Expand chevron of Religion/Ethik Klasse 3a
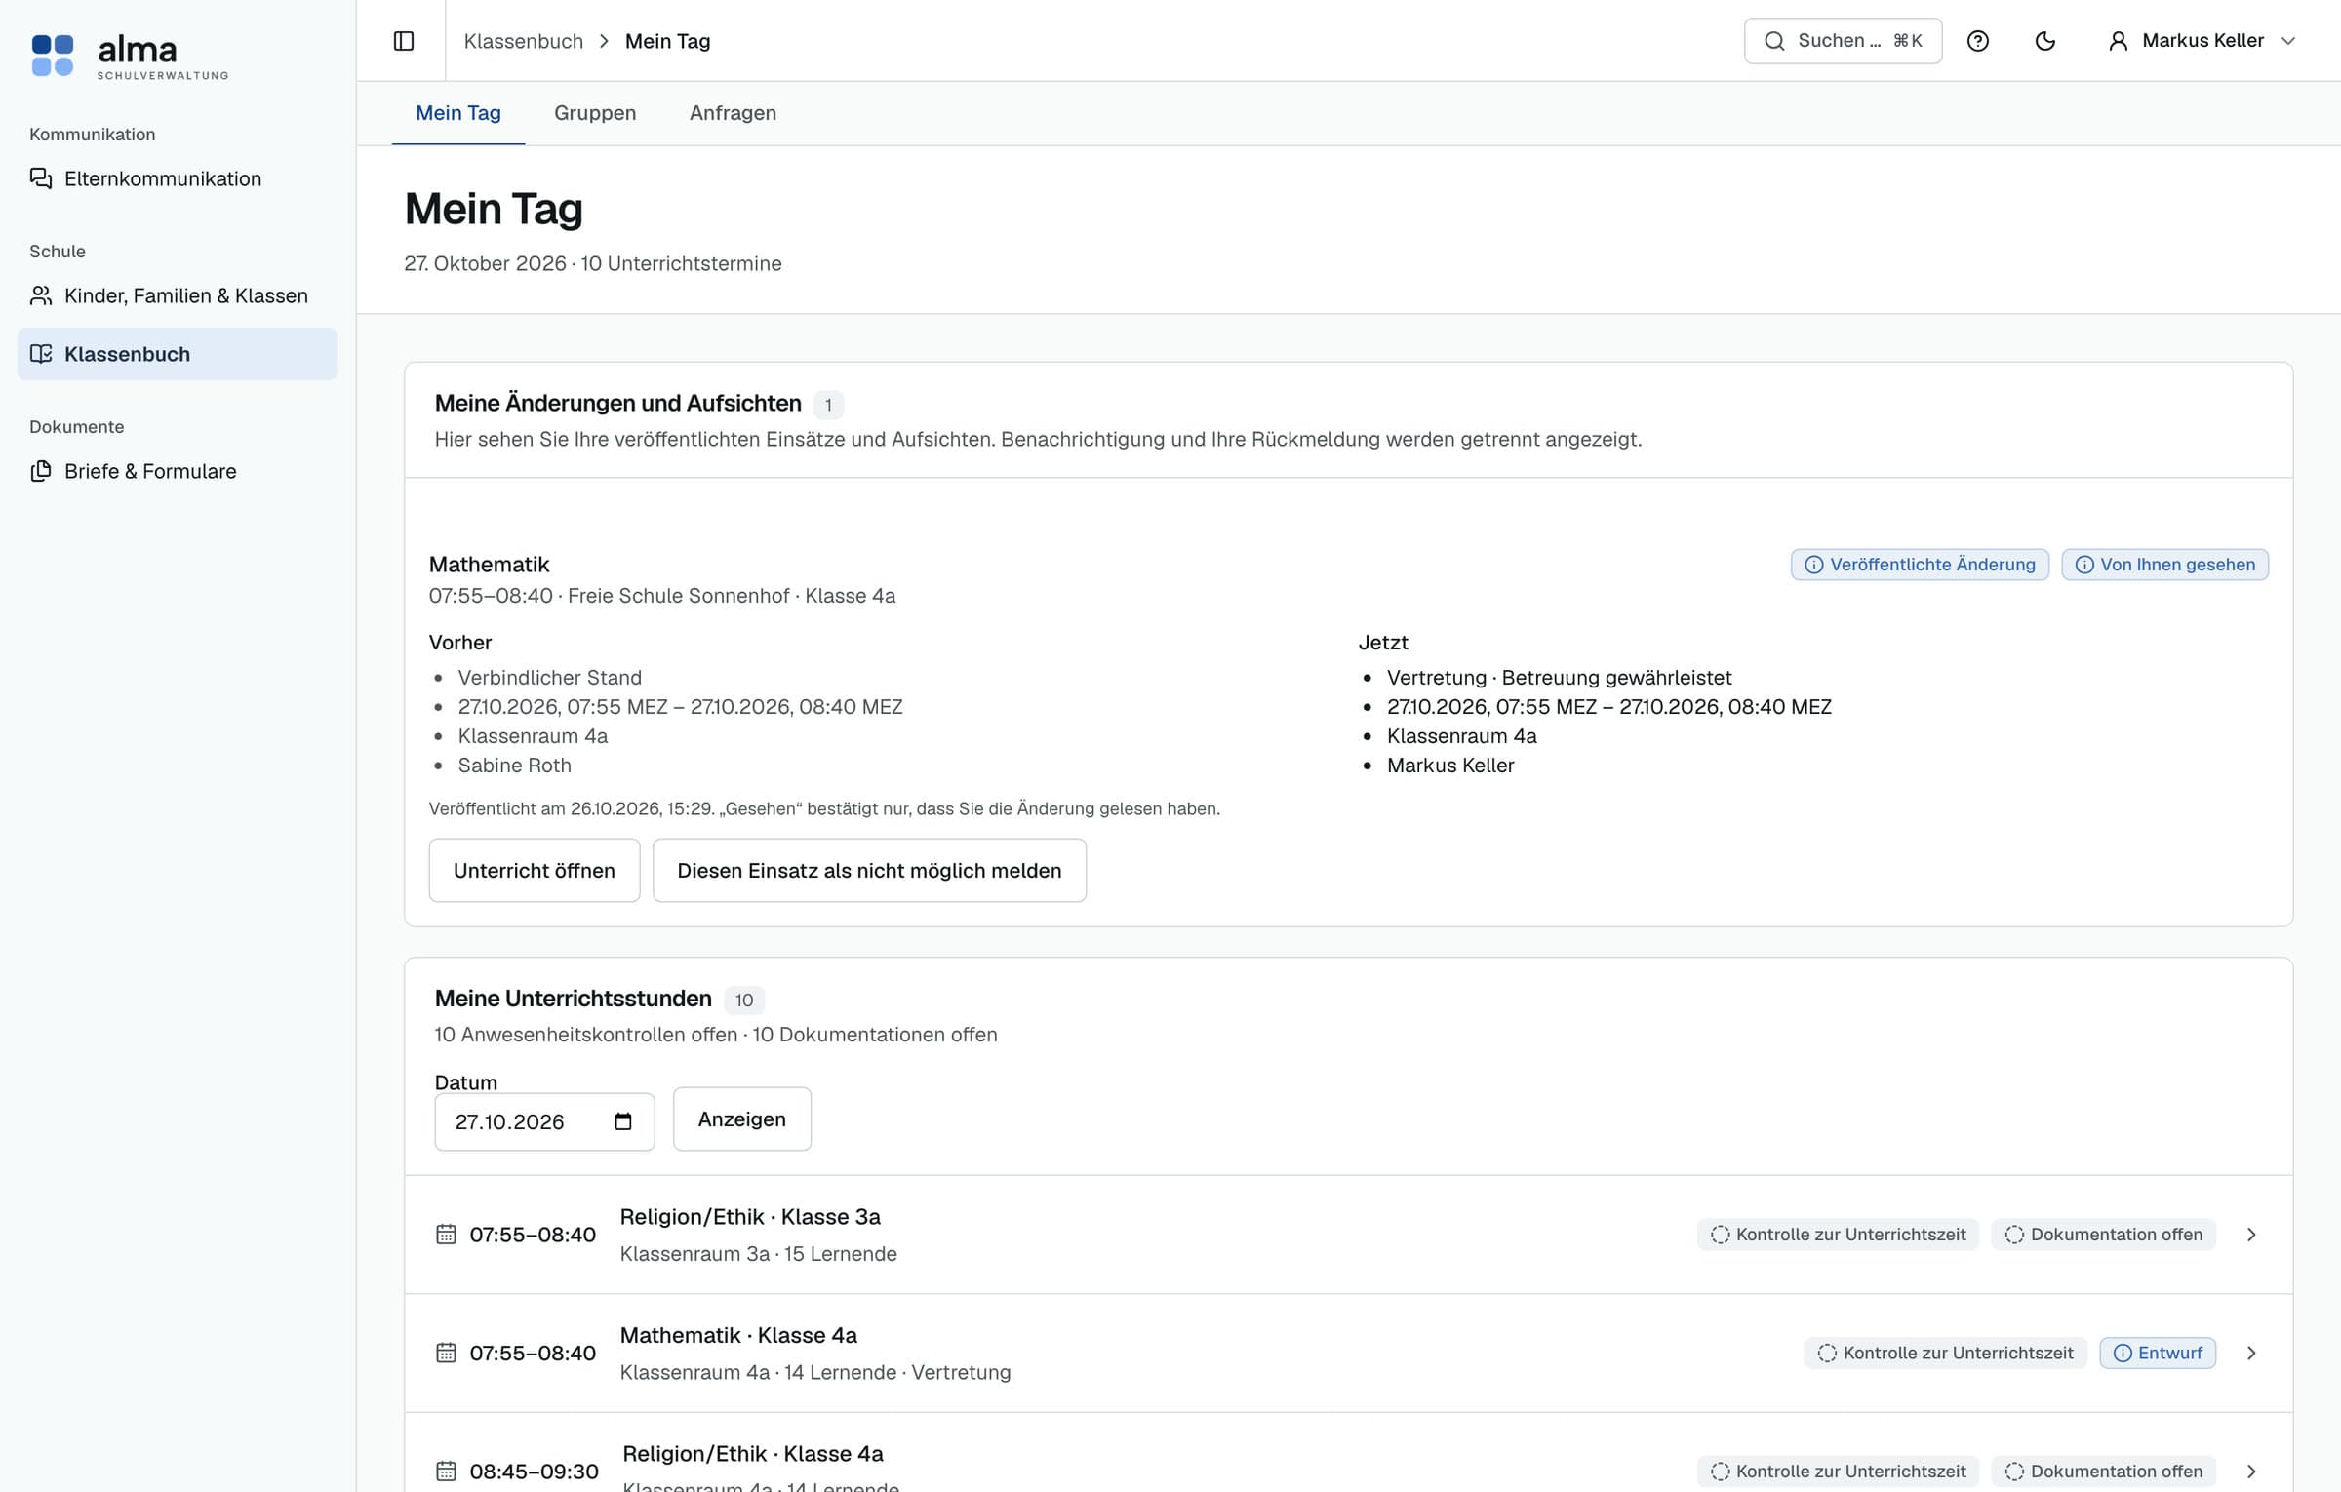This screenshot has height=1492, width=2341. click(x=2251, y=1235)
